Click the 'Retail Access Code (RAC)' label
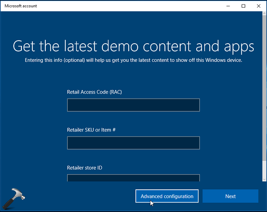 point(94,92)
